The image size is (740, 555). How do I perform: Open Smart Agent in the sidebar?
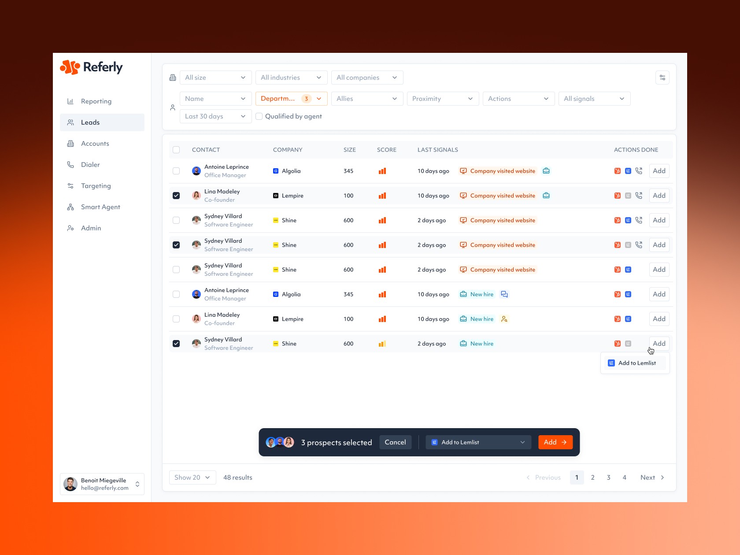coord(102,207)
